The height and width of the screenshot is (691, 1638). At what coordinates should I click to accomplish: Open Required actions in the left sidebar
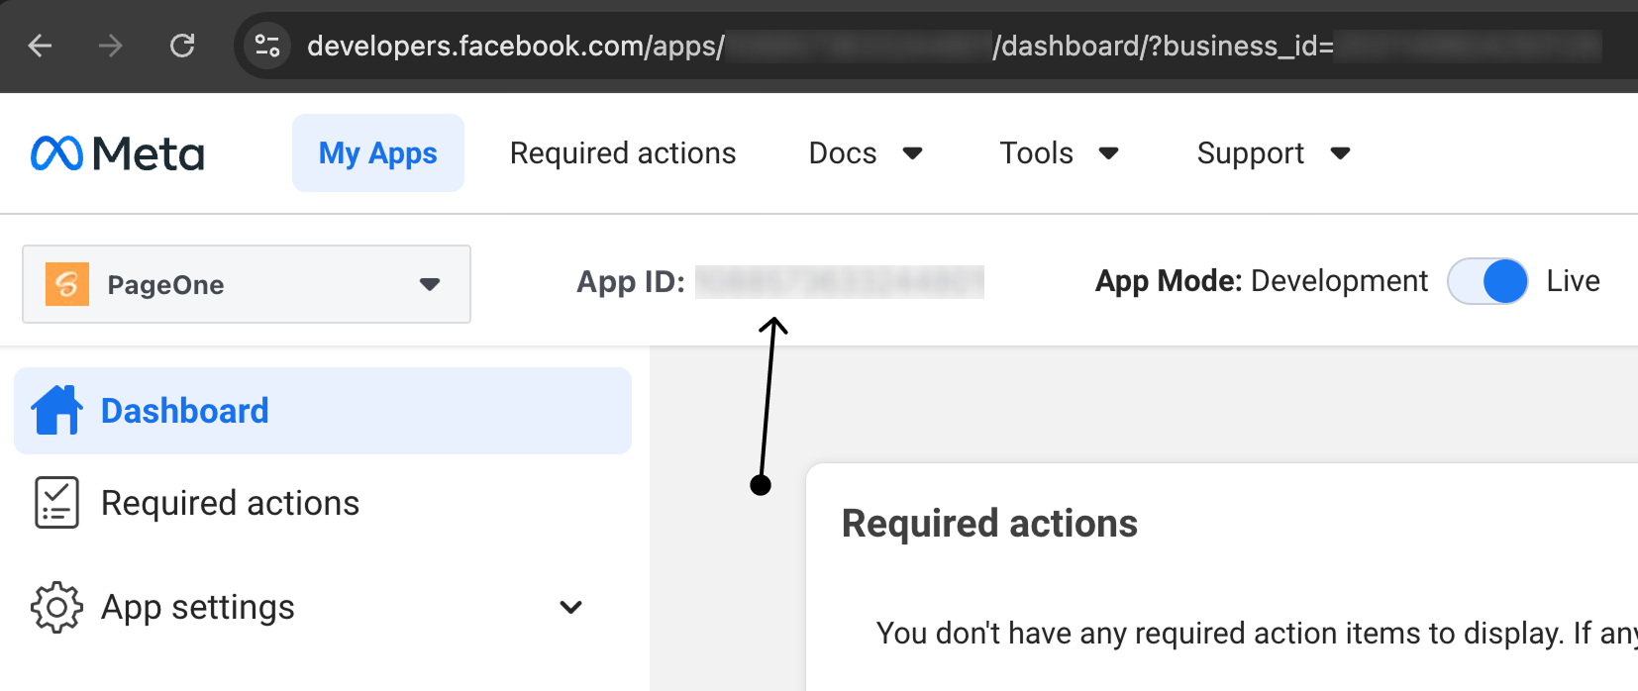click(230, 502)
